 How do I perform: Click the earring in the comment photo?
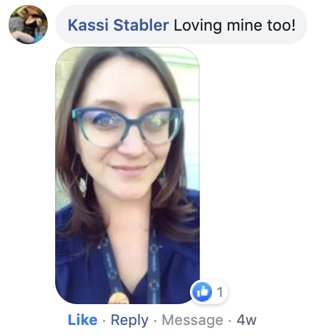click(x=83, y=185)
